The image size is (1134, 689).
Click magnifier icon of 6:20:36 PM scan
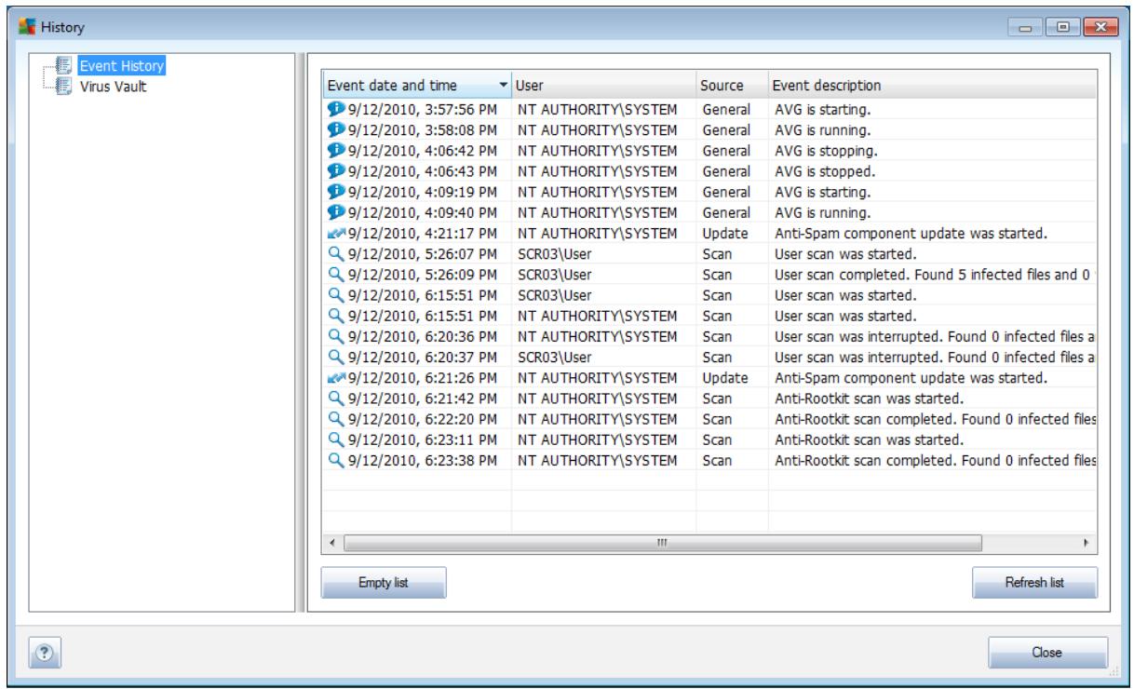336,336
